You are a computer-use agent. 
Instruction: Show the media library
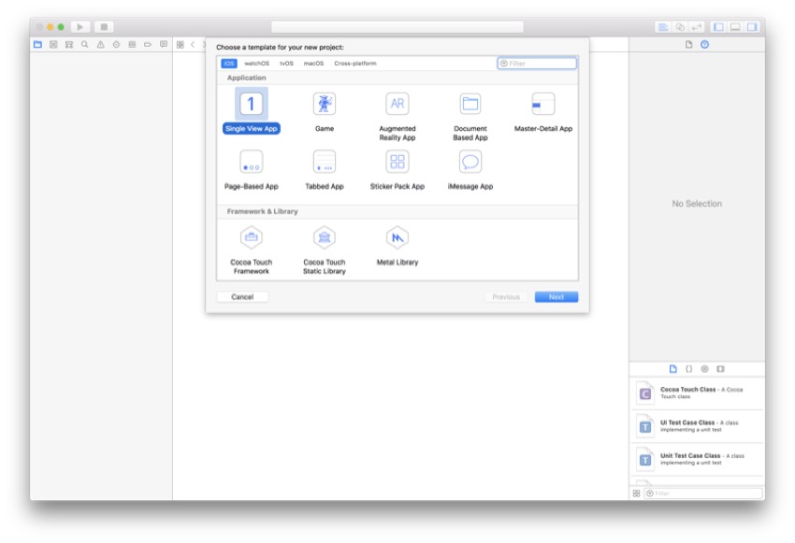point(720,369)
